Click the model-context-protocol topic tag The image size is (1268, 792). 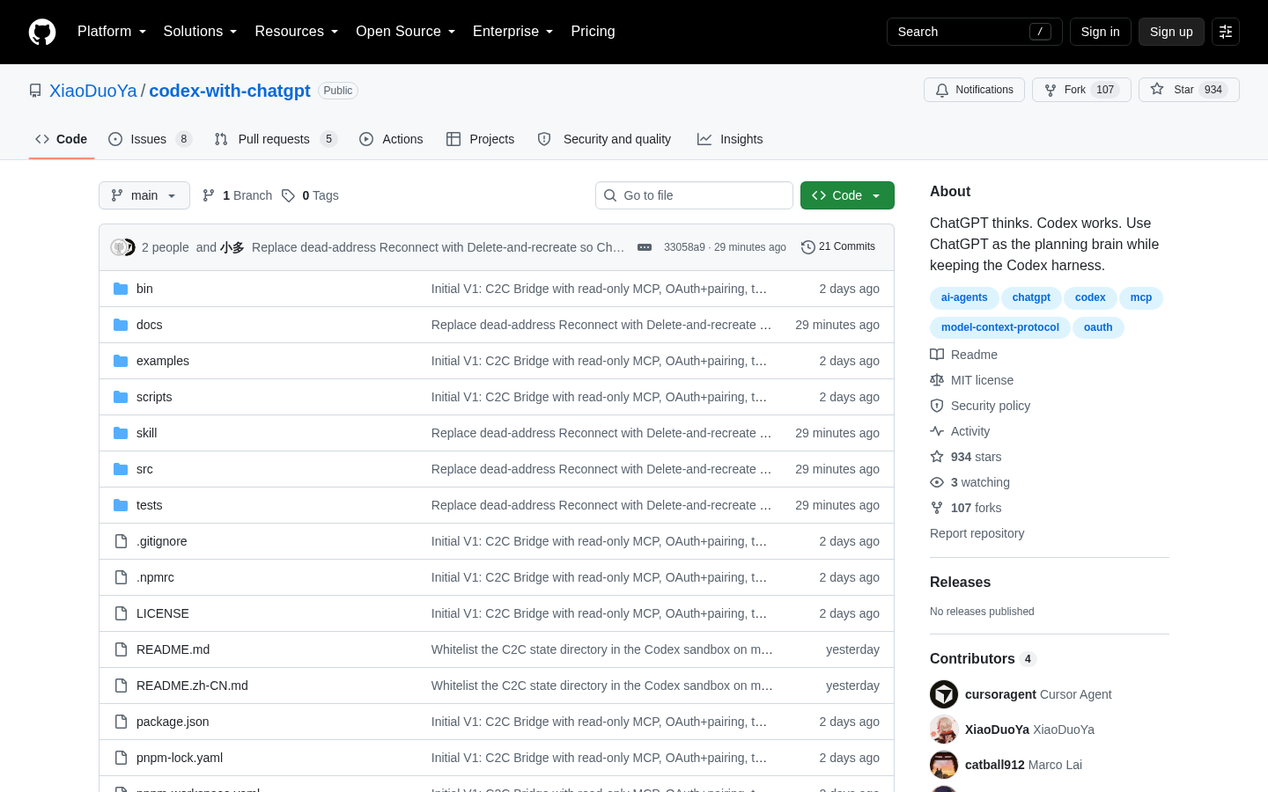[1000, 327]
